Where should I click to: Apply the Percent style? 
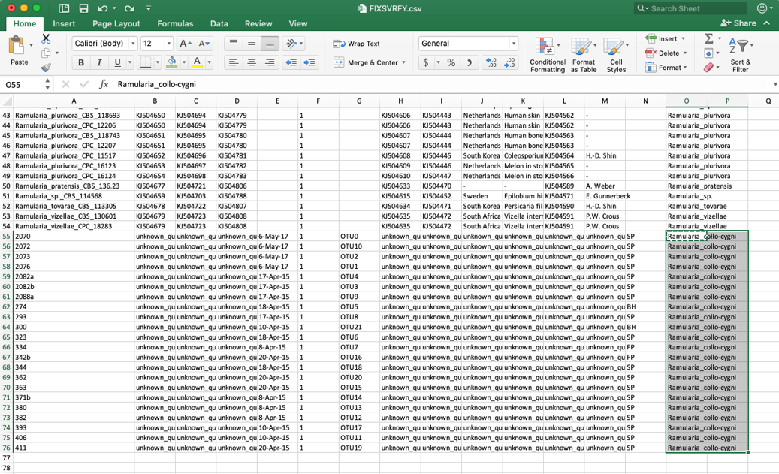[x=451, y=62]
